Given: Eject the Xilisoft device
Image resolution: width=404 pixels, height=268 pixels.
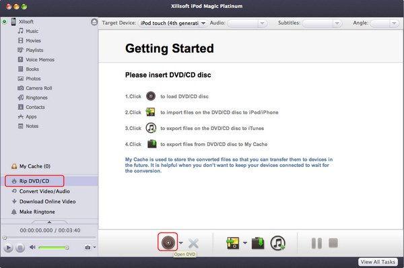Looking at the screenshot, I should (94, 22).
